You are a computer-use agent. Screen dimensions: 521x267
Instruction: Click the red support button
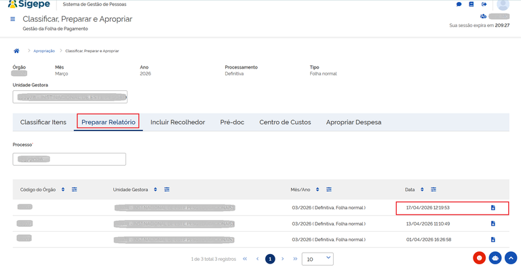click(x=479, y=257)
